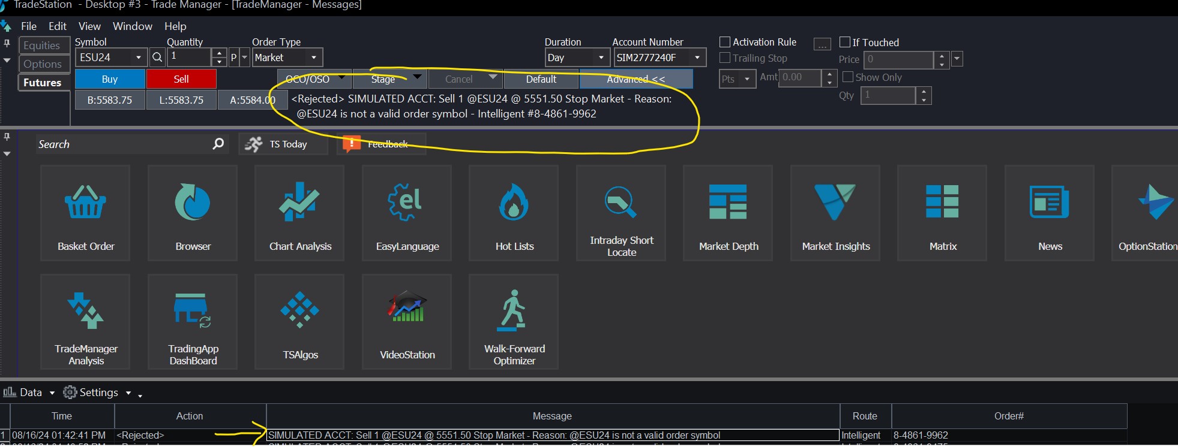Open VideoStation app

click(407, 322)
